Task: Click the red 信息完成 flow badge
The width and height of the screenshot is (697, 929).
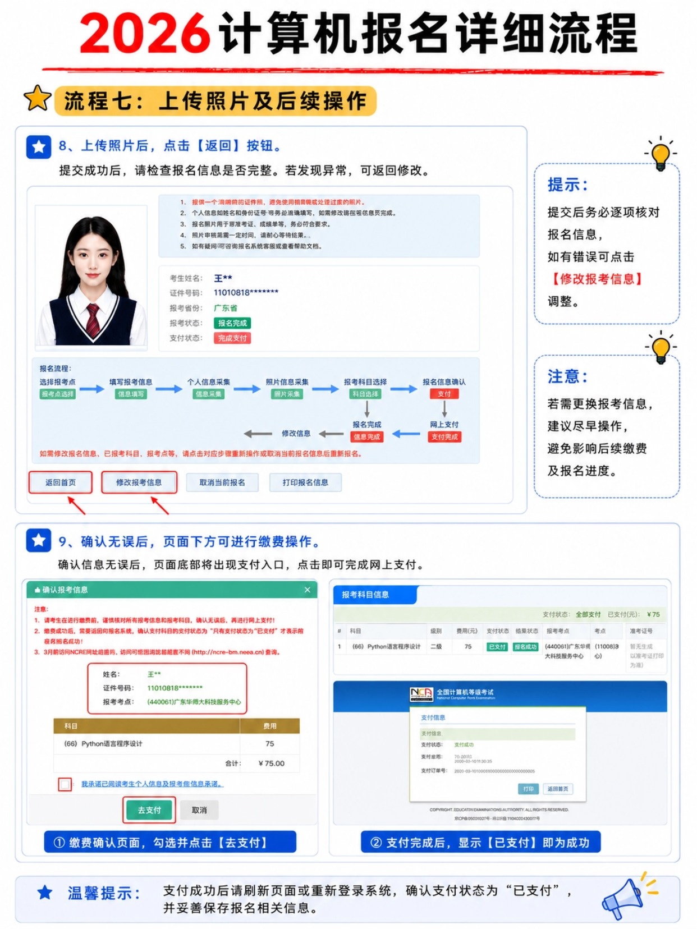Action: 367,436
